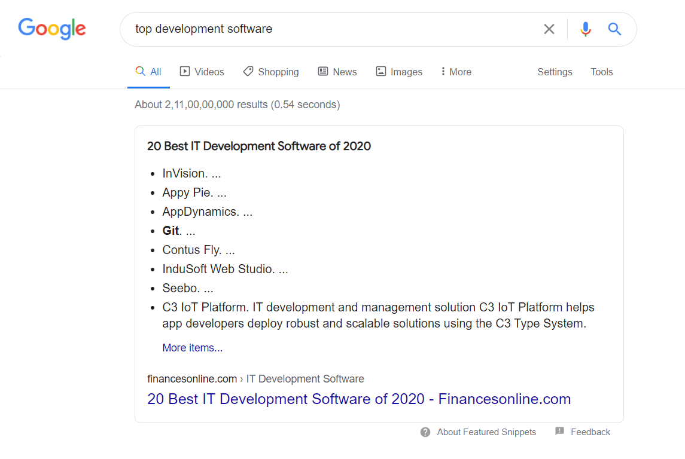685x459 pixels.
Task: Click the 'InduSoft Web Studio' list item
Action: [x=226, y=269]
